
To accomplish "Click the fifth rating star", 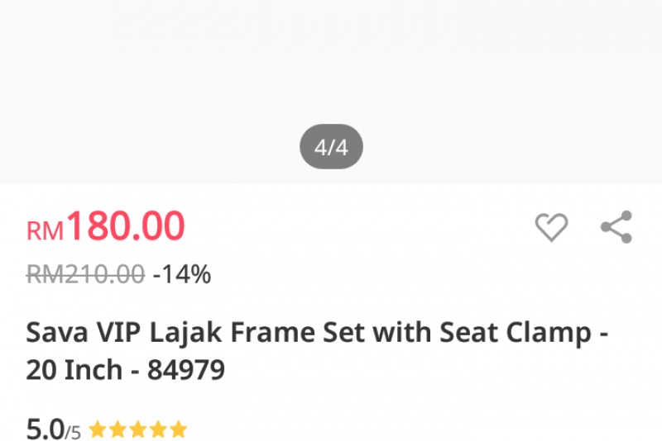I will pyautogui.click(x=179, y=429).
